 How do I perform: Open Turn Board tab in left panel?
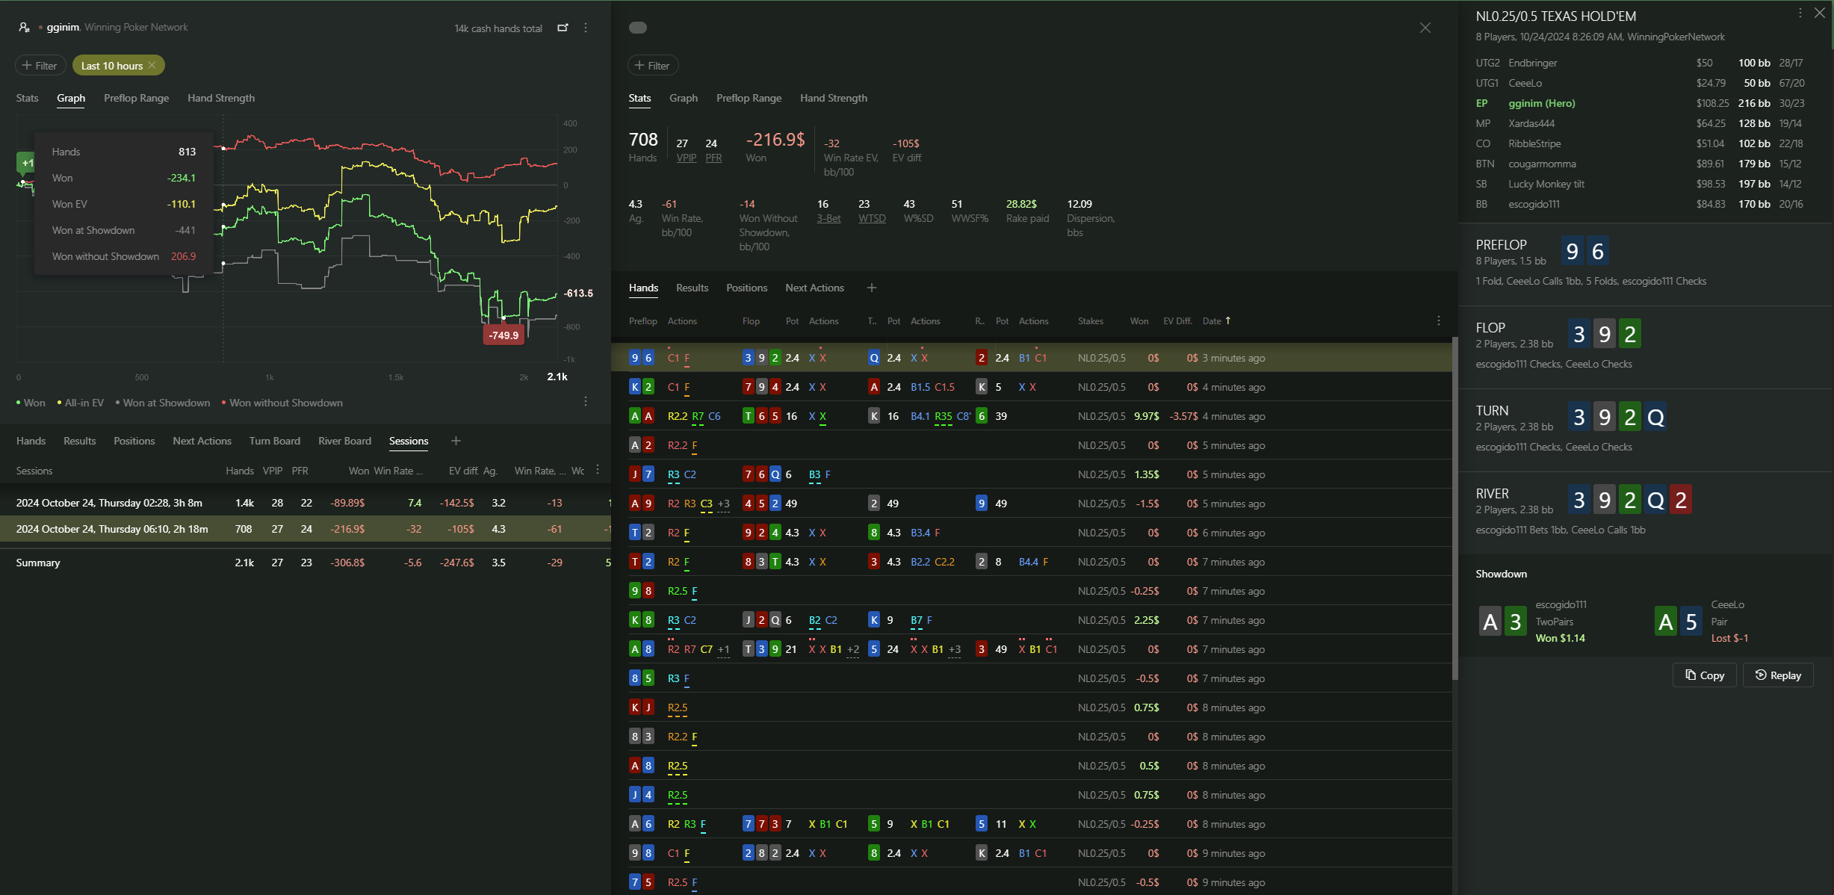click(275, 441)
